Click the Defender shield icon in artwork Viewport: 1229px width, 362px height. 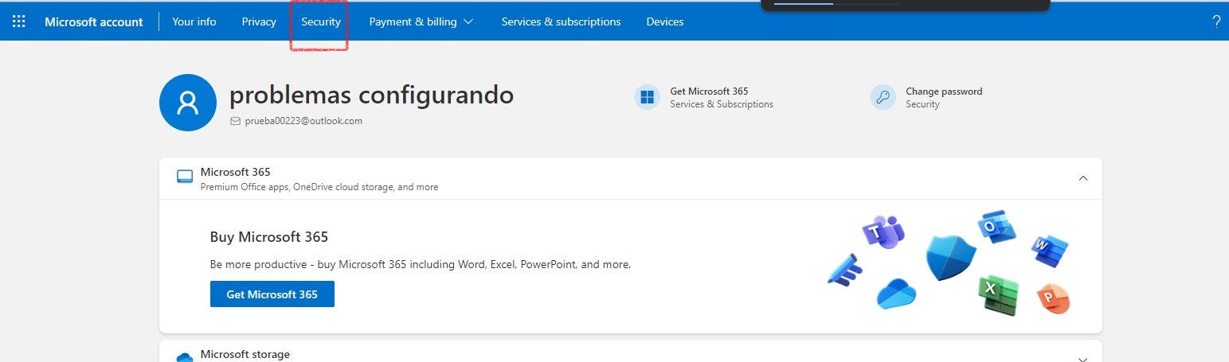pos(950,257)
